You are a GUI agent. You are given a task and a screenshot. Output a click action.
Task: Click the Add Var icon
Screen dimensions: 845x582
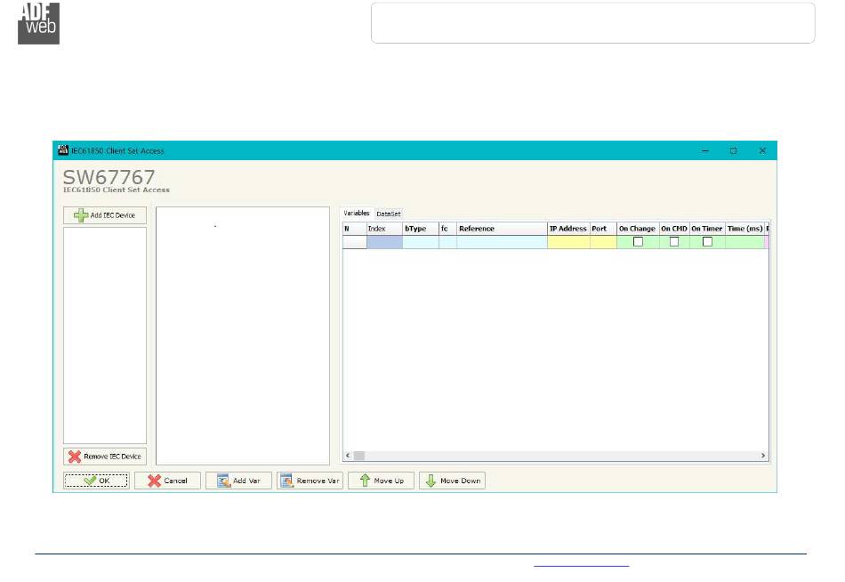(x=224, y=481)
